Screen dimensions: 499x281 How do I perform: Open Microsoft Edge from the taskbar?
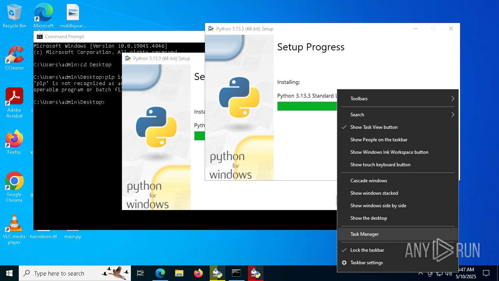coord(160,273)
